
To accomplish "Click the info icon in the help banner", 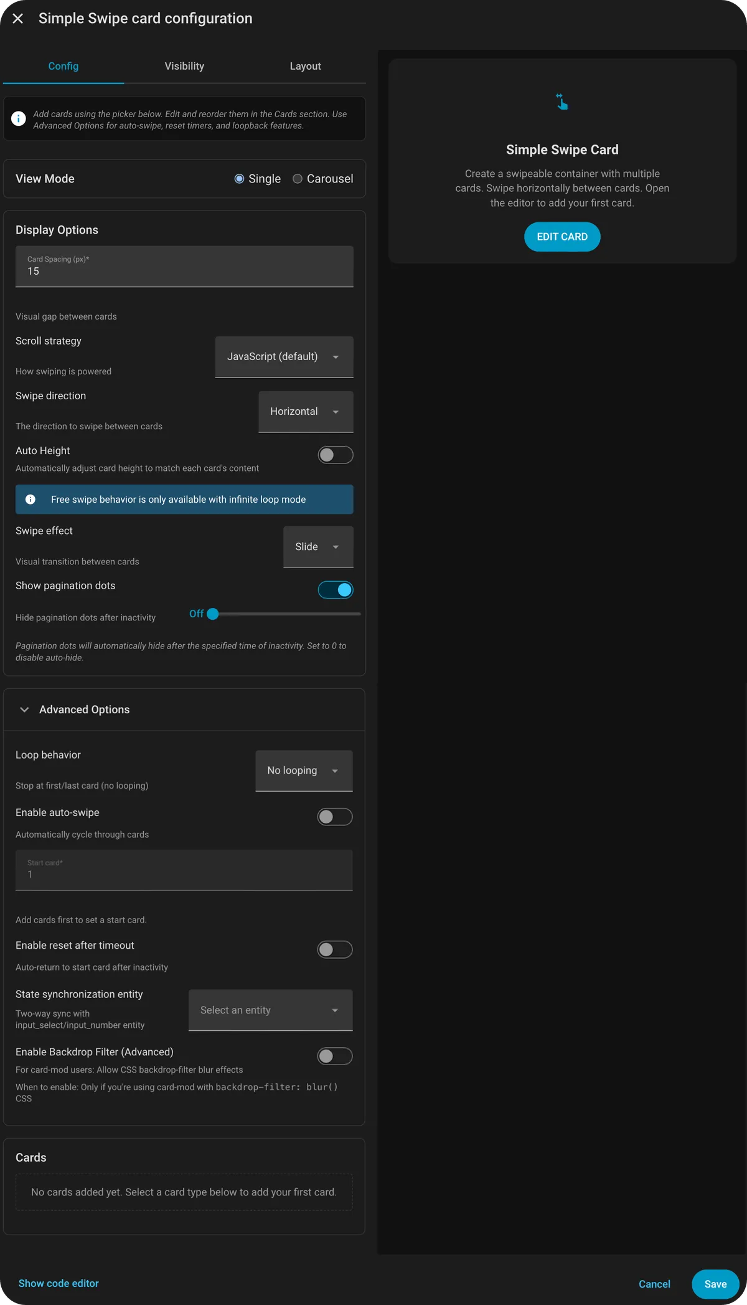I will click(x=19, y=118).
